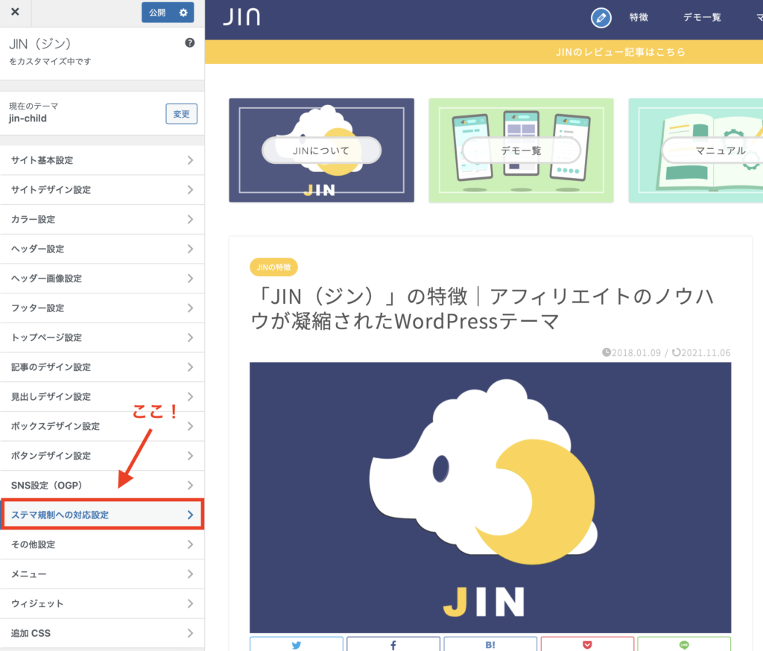
Task: Select the LINE share icon
Action: (684, 644)
